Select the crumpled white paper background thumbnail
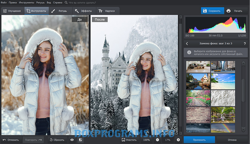 pyautogui.click(x=223, y=98)
